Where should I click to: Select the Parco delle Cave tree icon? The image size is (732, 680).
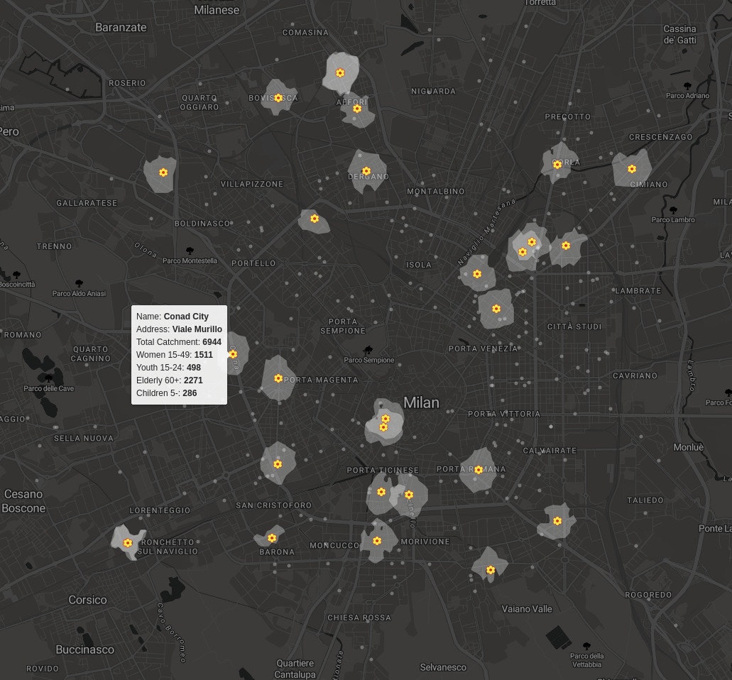48,378
